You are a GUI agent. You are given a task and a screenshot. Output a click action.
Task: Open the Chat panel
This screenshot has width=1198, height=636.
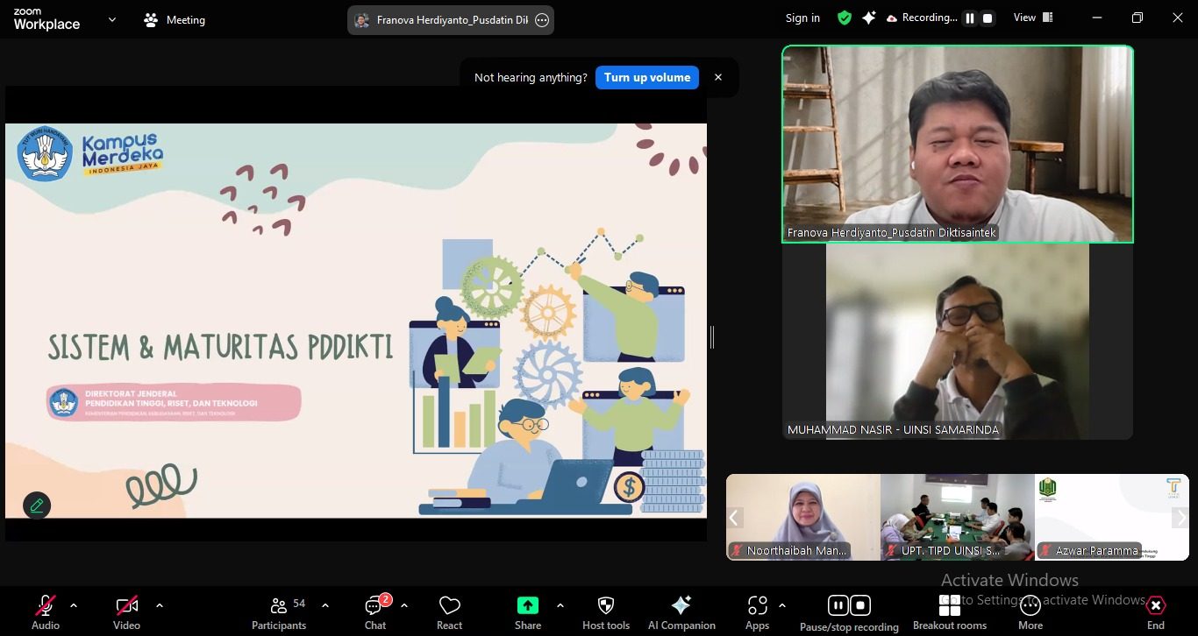point(375,612)
